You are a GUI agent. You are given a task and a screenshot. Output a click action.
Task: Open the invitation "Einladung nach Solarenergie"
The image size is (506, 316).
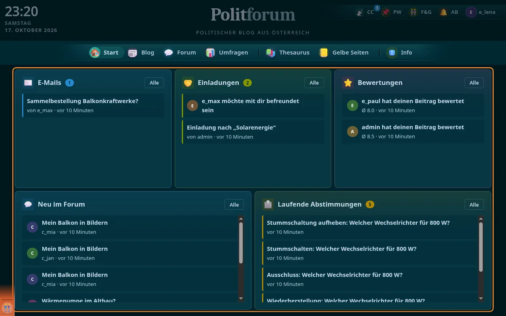click(253, 132)
